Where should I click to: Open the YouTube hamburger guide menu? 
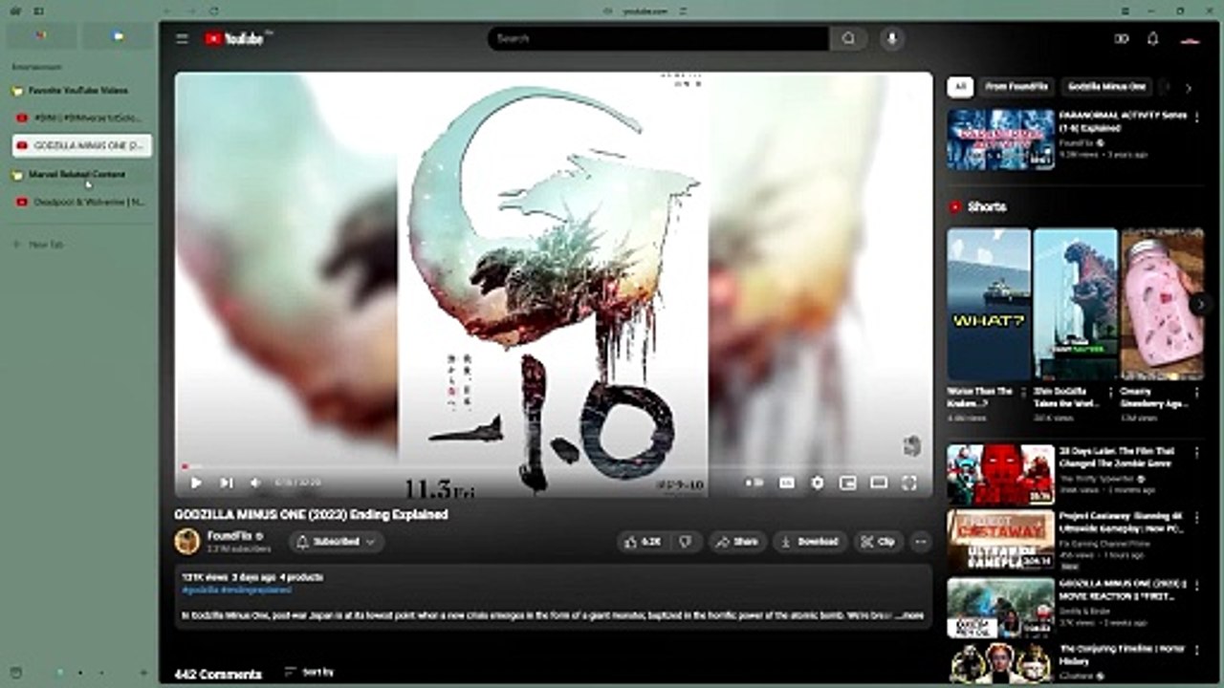182,39
